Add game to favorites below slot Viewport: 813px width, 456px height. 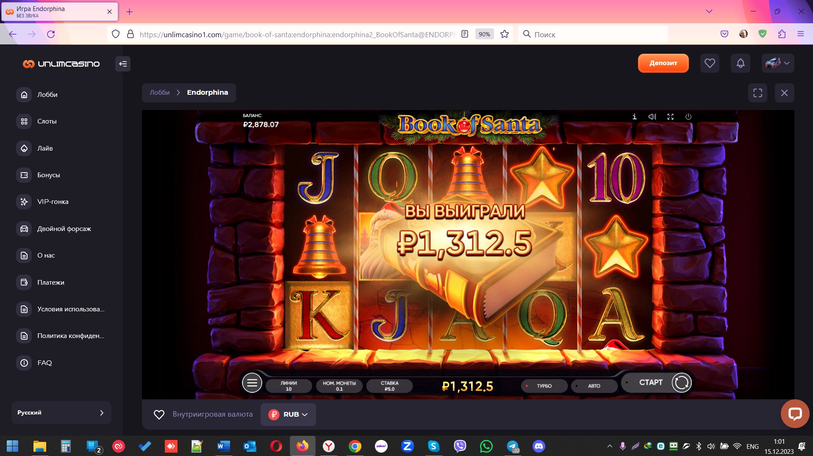pos(159,415)
